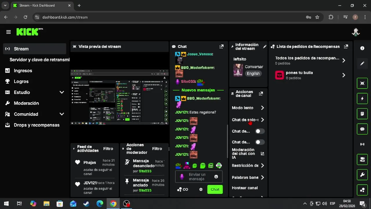
Task: Open Modo lento options arrow
Action: pos(262,108)
